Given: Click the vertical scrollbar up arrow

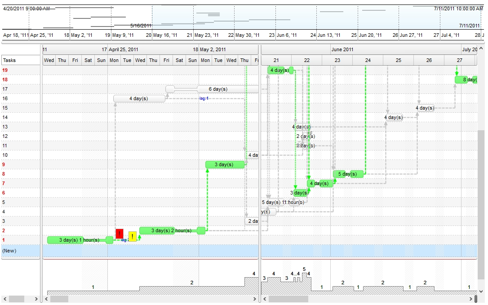Looking at the screenshot, I should point(481,49).
